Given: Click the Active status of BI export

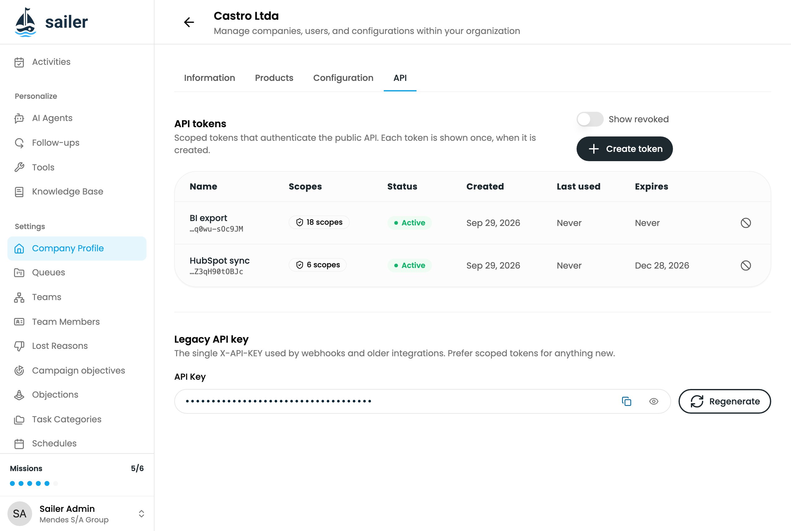Looking at the screenshot, I should 409,223.
